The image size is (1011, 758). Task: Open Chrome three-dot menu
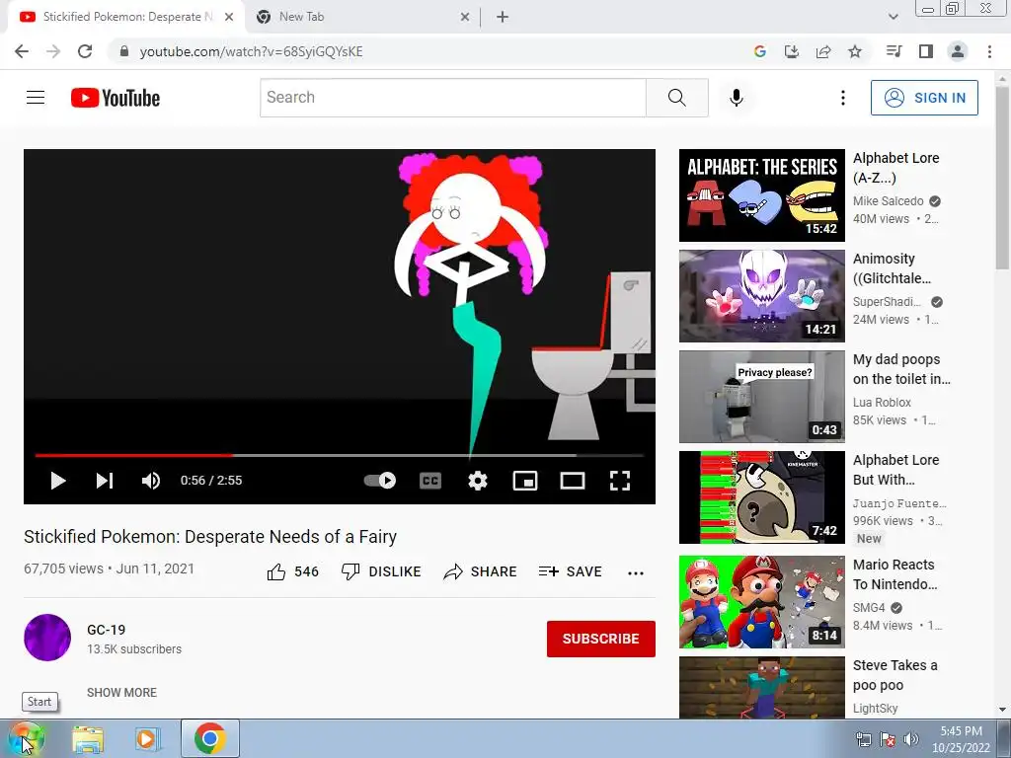click(989, 51)
